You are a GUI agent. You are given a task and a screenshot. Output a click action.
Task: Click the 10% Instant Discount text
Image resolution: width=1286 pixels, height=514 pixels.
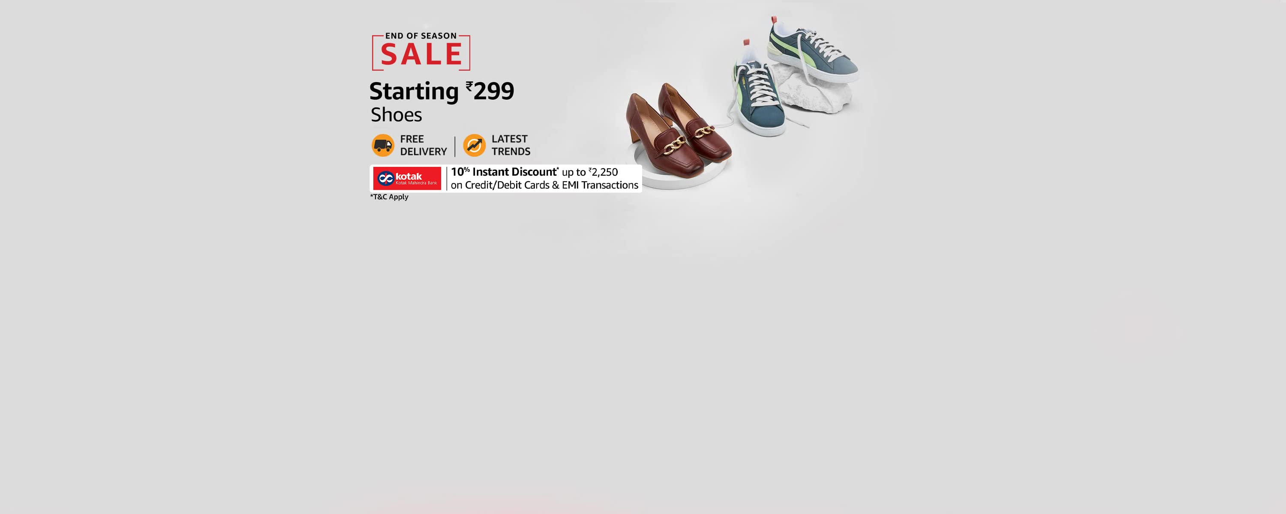[504, 172]
